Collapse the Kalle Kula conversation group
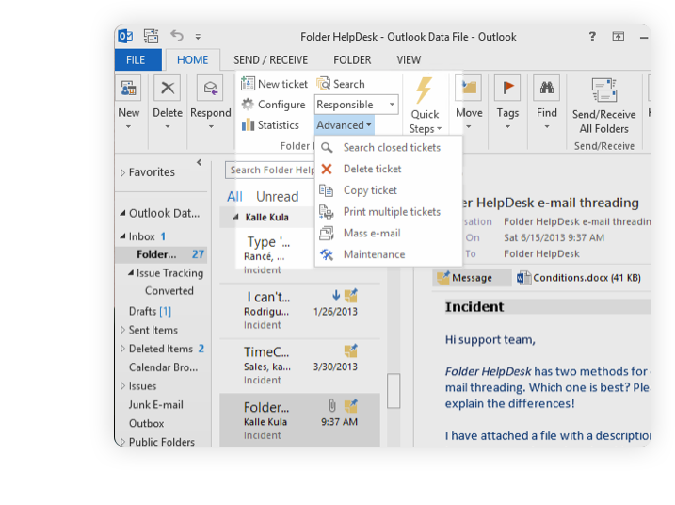Viewport: 675px width, 505px height. 236,217
